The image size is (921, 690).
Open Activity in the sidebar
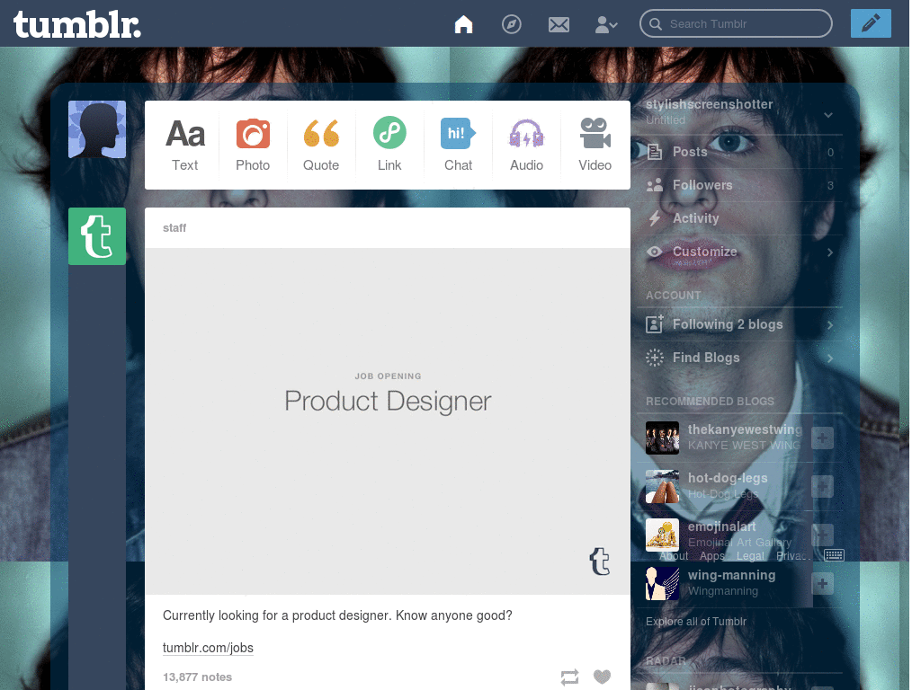click(740, 218)
